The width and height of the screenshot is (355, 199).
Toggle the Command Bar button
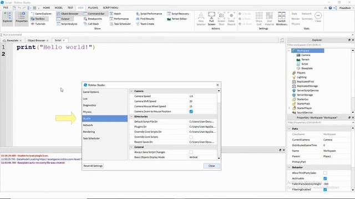pos(94,14)
